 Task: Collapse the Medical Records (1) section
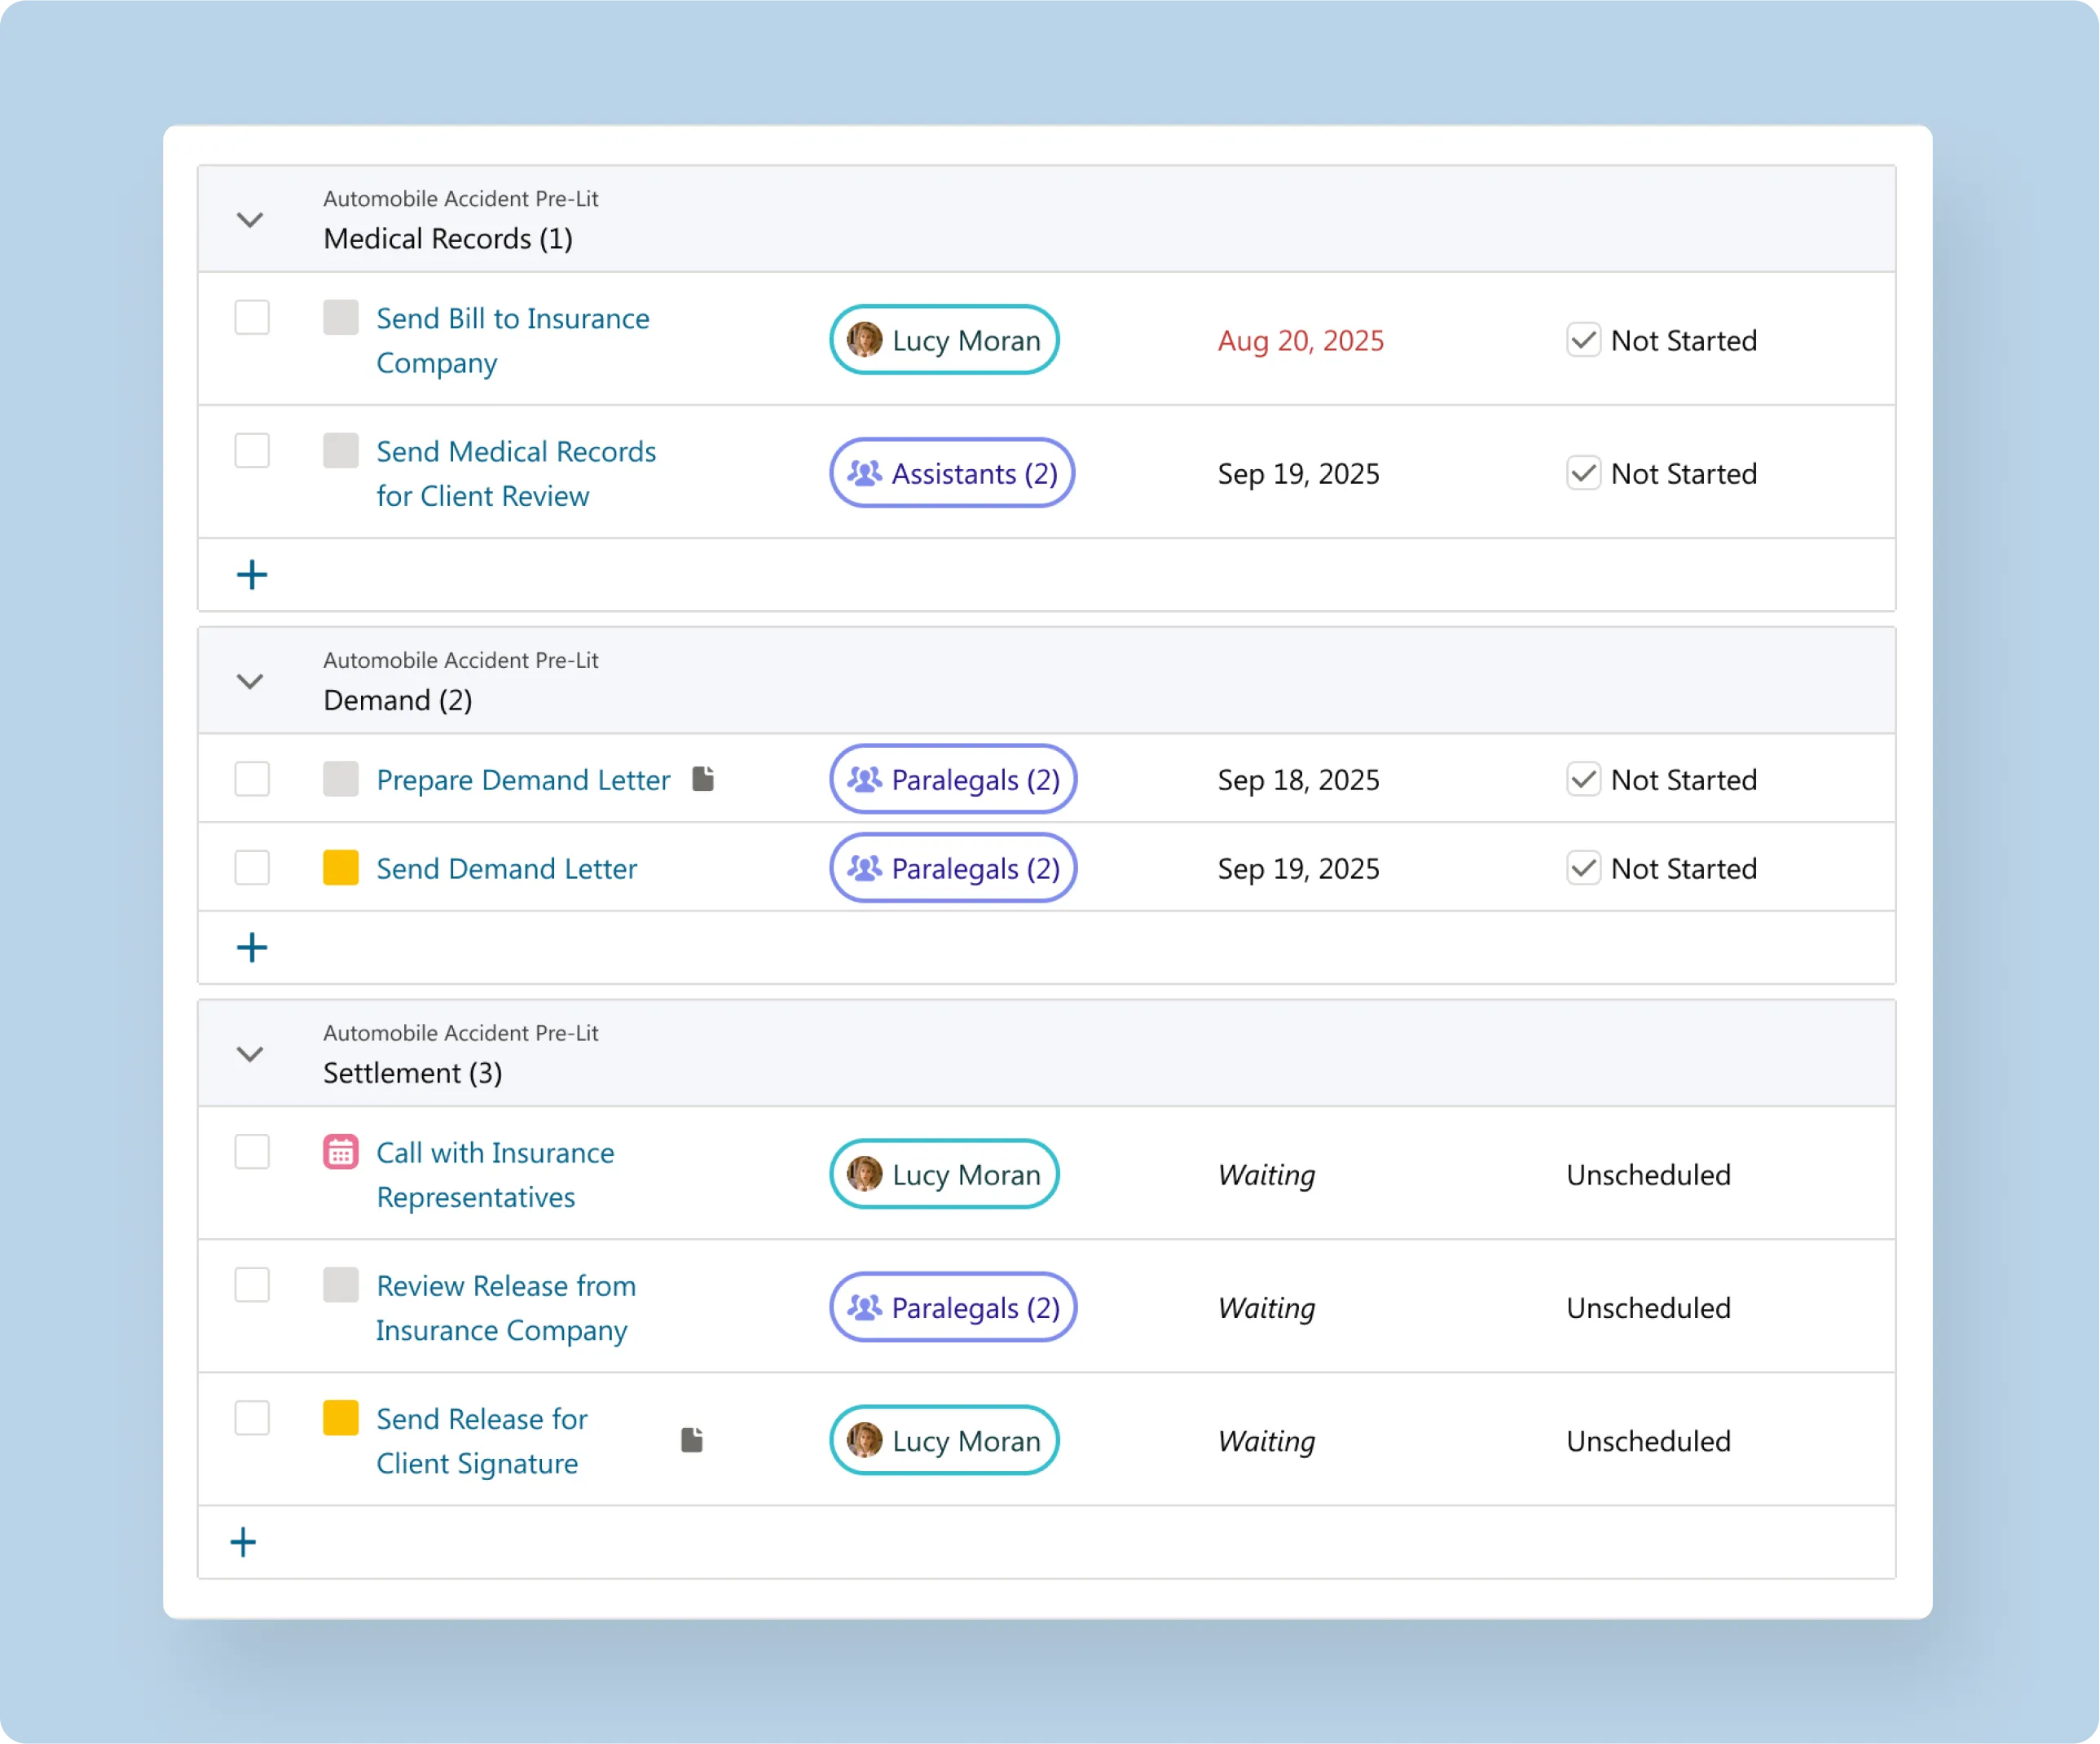(250, 219)
